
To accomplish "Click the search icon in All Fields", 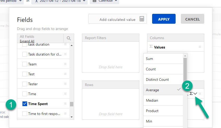I will tap(69, 38).
